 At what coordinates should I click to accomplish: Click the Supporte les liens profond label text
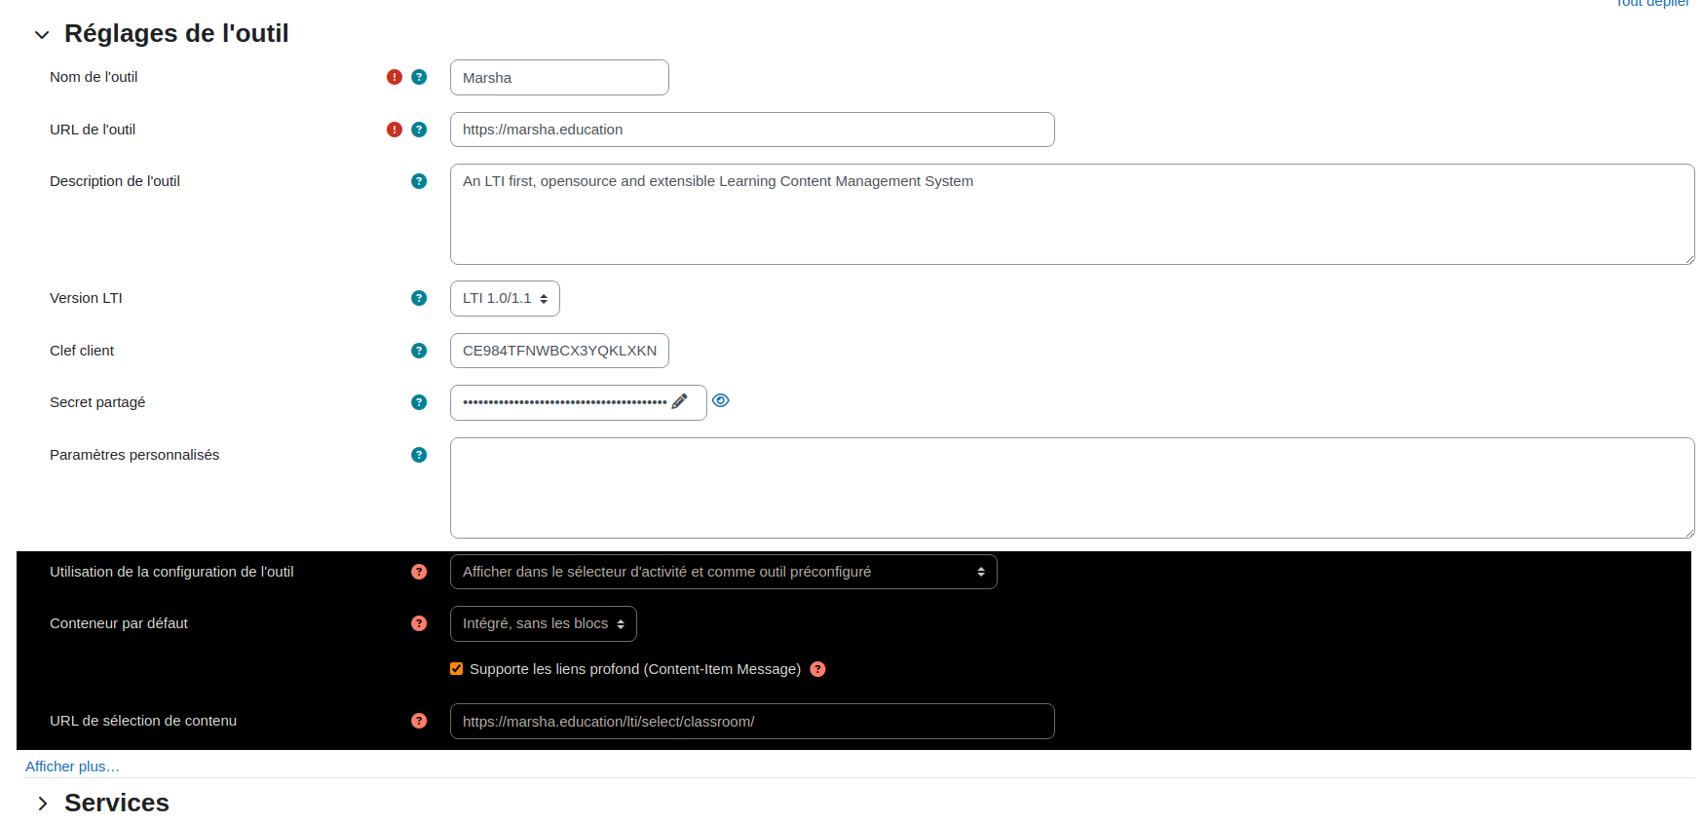pos(635,669)
